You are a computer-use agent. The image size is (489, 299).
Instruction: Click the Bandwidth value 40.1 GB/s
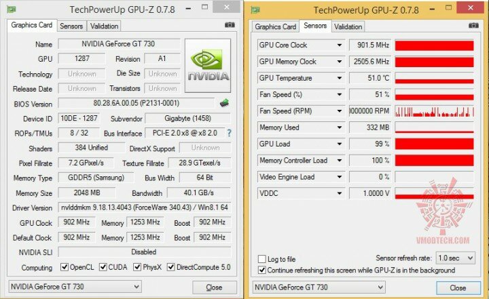(x=198, y=193)
